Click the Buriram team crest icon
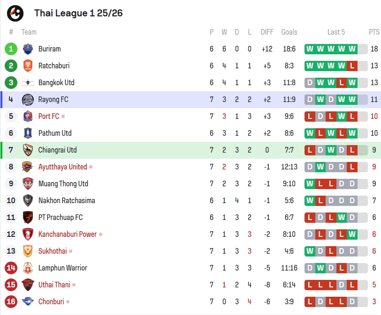The width and height of the screenshot is (381, 315). point(28,49)
